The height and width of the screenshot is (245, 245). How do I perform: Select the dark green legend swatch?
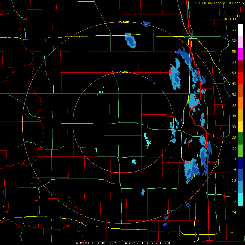pos(240,138)
